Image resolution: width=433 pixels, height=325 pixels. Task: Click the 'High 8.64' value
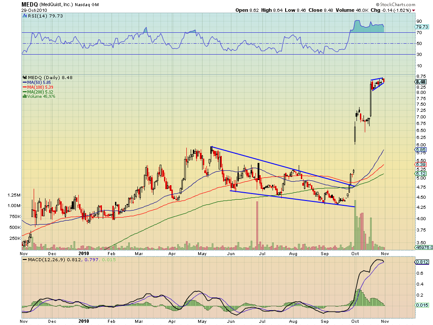click(x=272, y=10)
